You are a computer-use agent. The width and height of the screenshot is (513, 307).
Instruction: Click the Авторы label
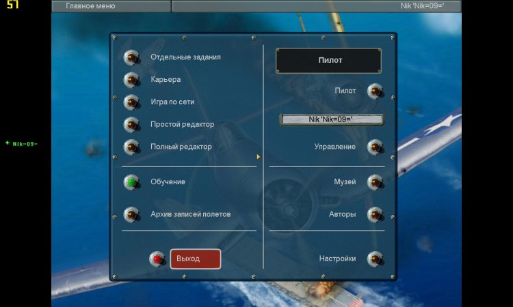coord(342,214)
